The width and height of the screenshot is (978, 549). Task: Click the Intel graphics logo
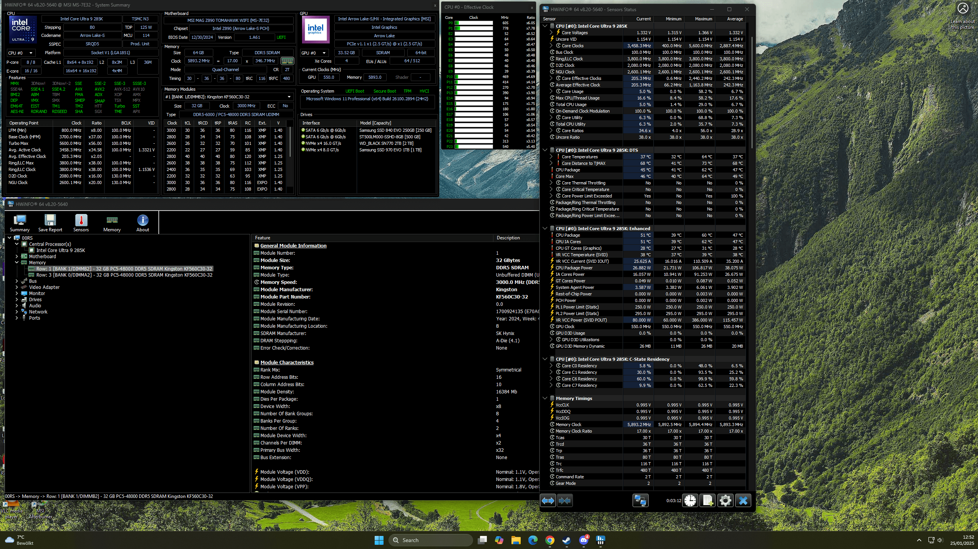[315, 30]
